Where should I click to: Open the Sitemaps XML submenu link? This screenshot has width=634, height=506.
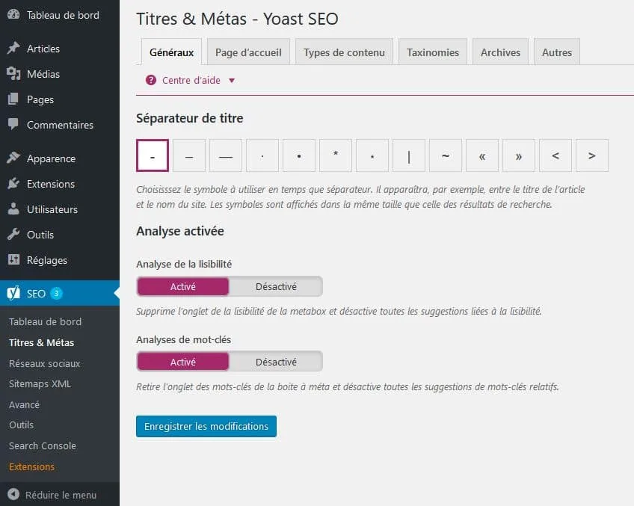40,383
